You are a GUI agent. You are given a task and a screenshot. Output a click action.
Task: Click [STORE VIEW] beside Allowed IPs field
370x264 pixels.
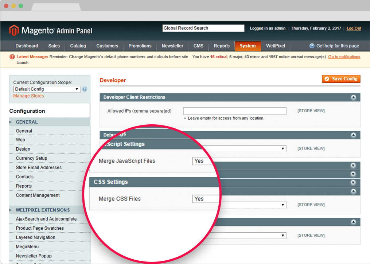[311, 111]
